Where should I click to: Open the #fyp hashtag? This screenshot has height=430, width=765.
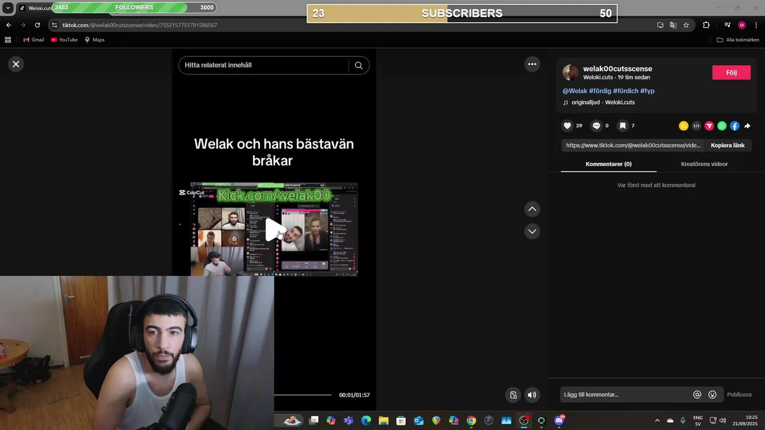point(647,91)
